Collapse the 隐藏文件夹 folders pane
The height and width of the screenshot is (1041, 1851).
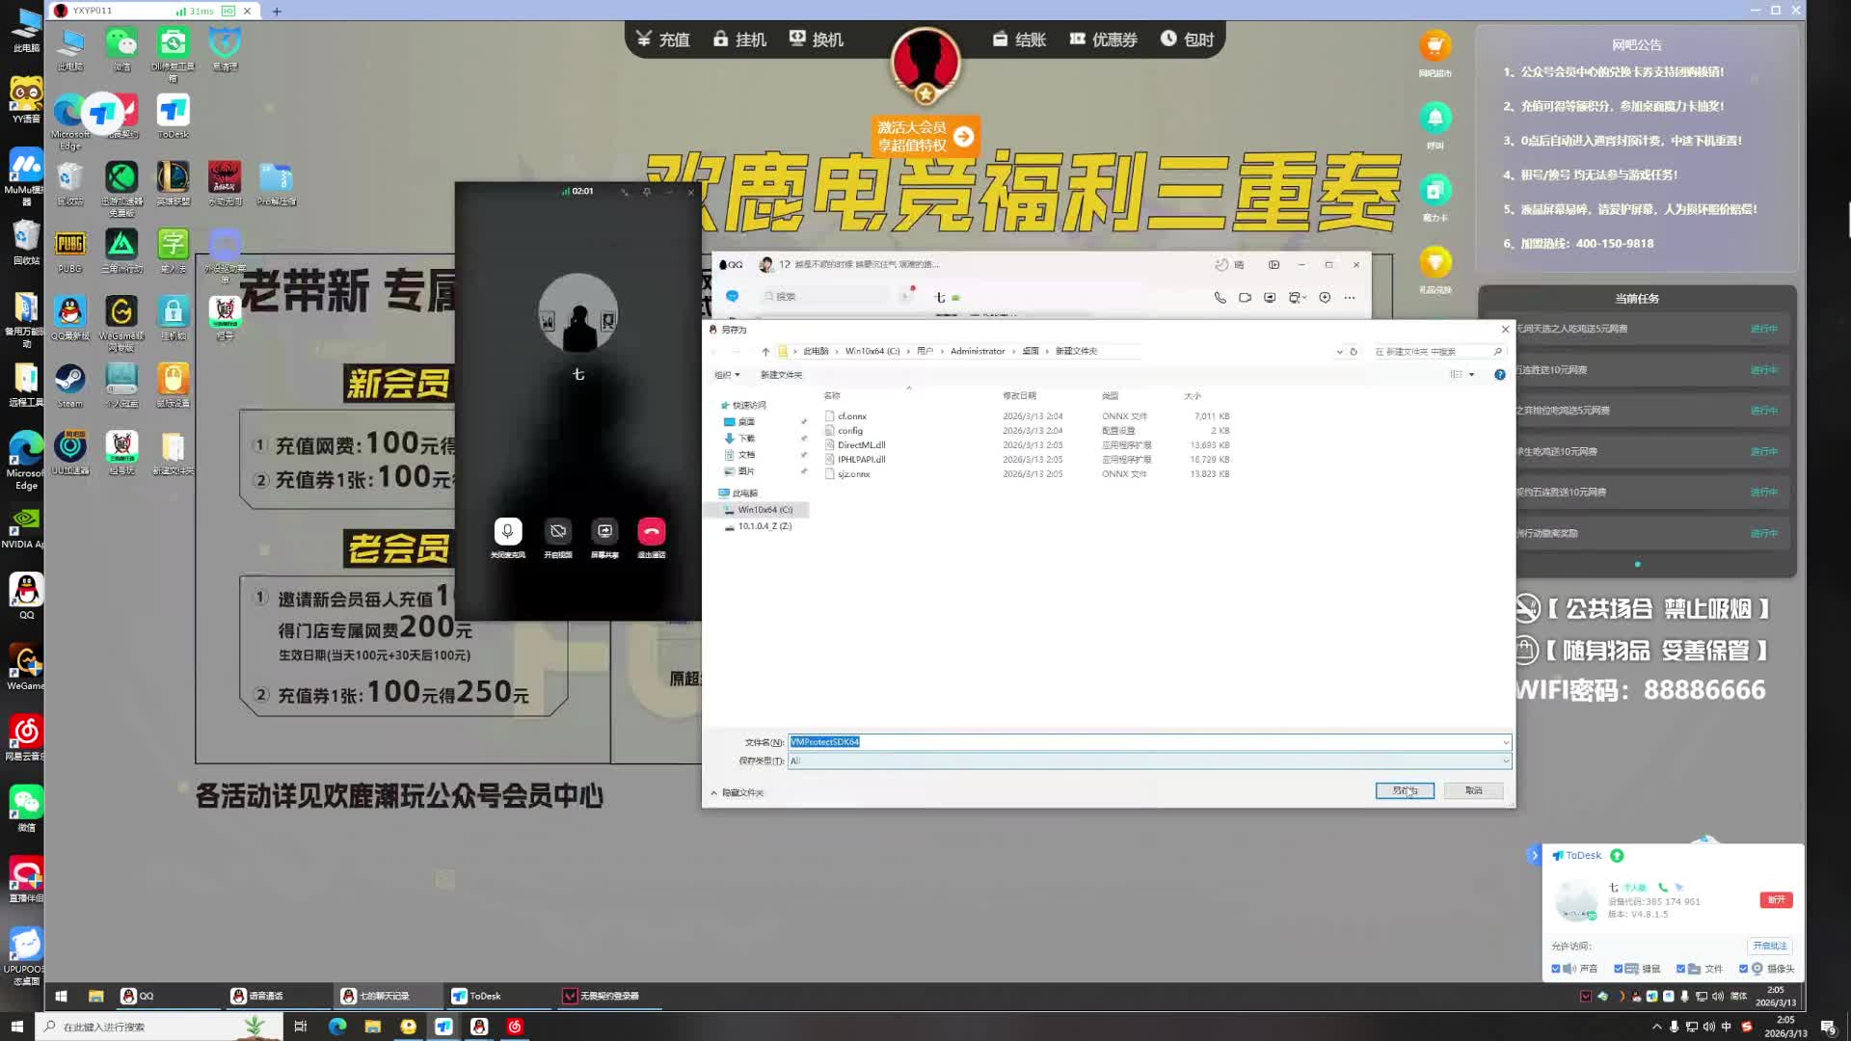[x=738, y=792]
